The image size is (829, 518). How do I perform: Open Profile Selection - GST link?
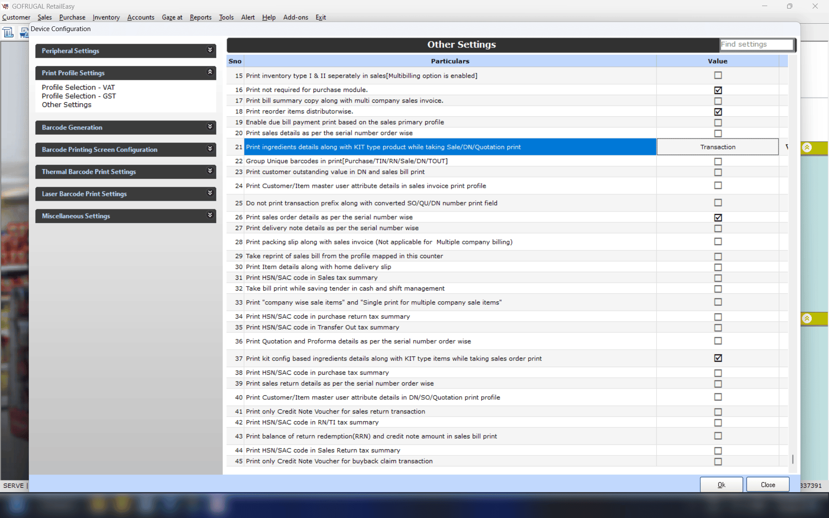79,96
